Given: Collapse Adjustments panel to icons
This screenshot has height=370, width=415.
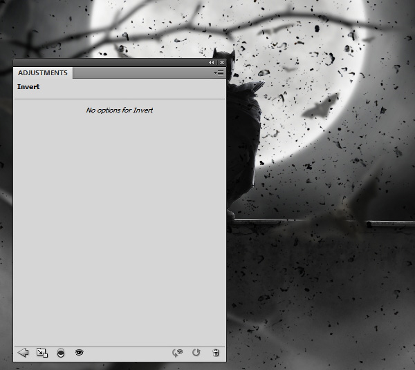Looking at the screenshot, I should pos(211,62).
